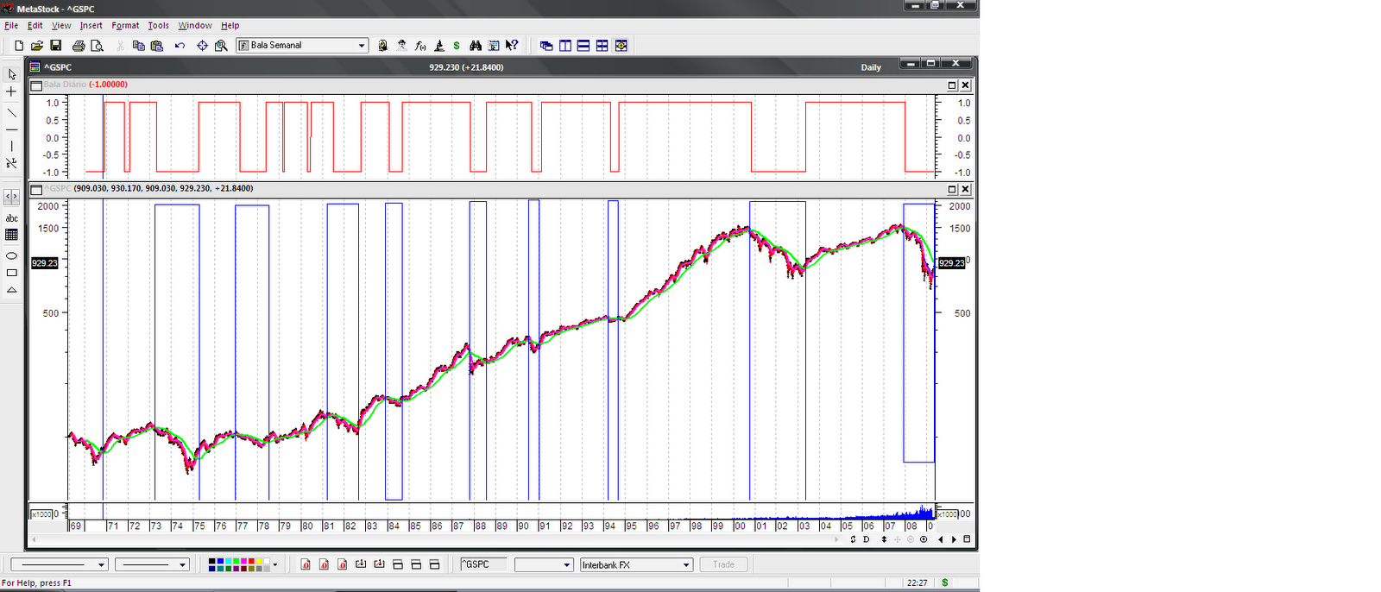
Task: Close the ^GSPC price pane
Action: point(965,189)
